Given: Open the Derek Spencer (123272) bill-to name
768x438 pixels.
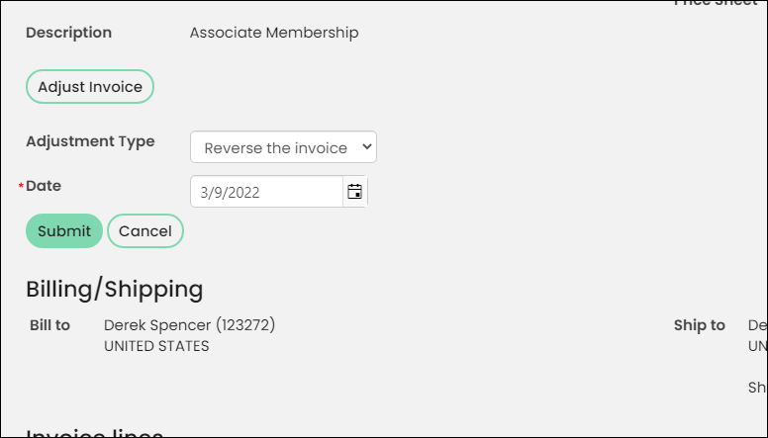Looking at the screenshot, I should pyautogui.click(x=190, y=325).
